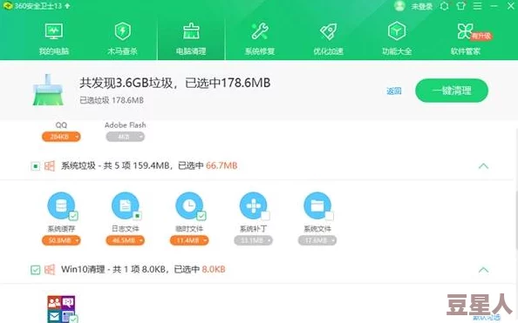Collapse the 系统垃圾 section chevron
The image size is (518, 323).
tap(483, 166)
